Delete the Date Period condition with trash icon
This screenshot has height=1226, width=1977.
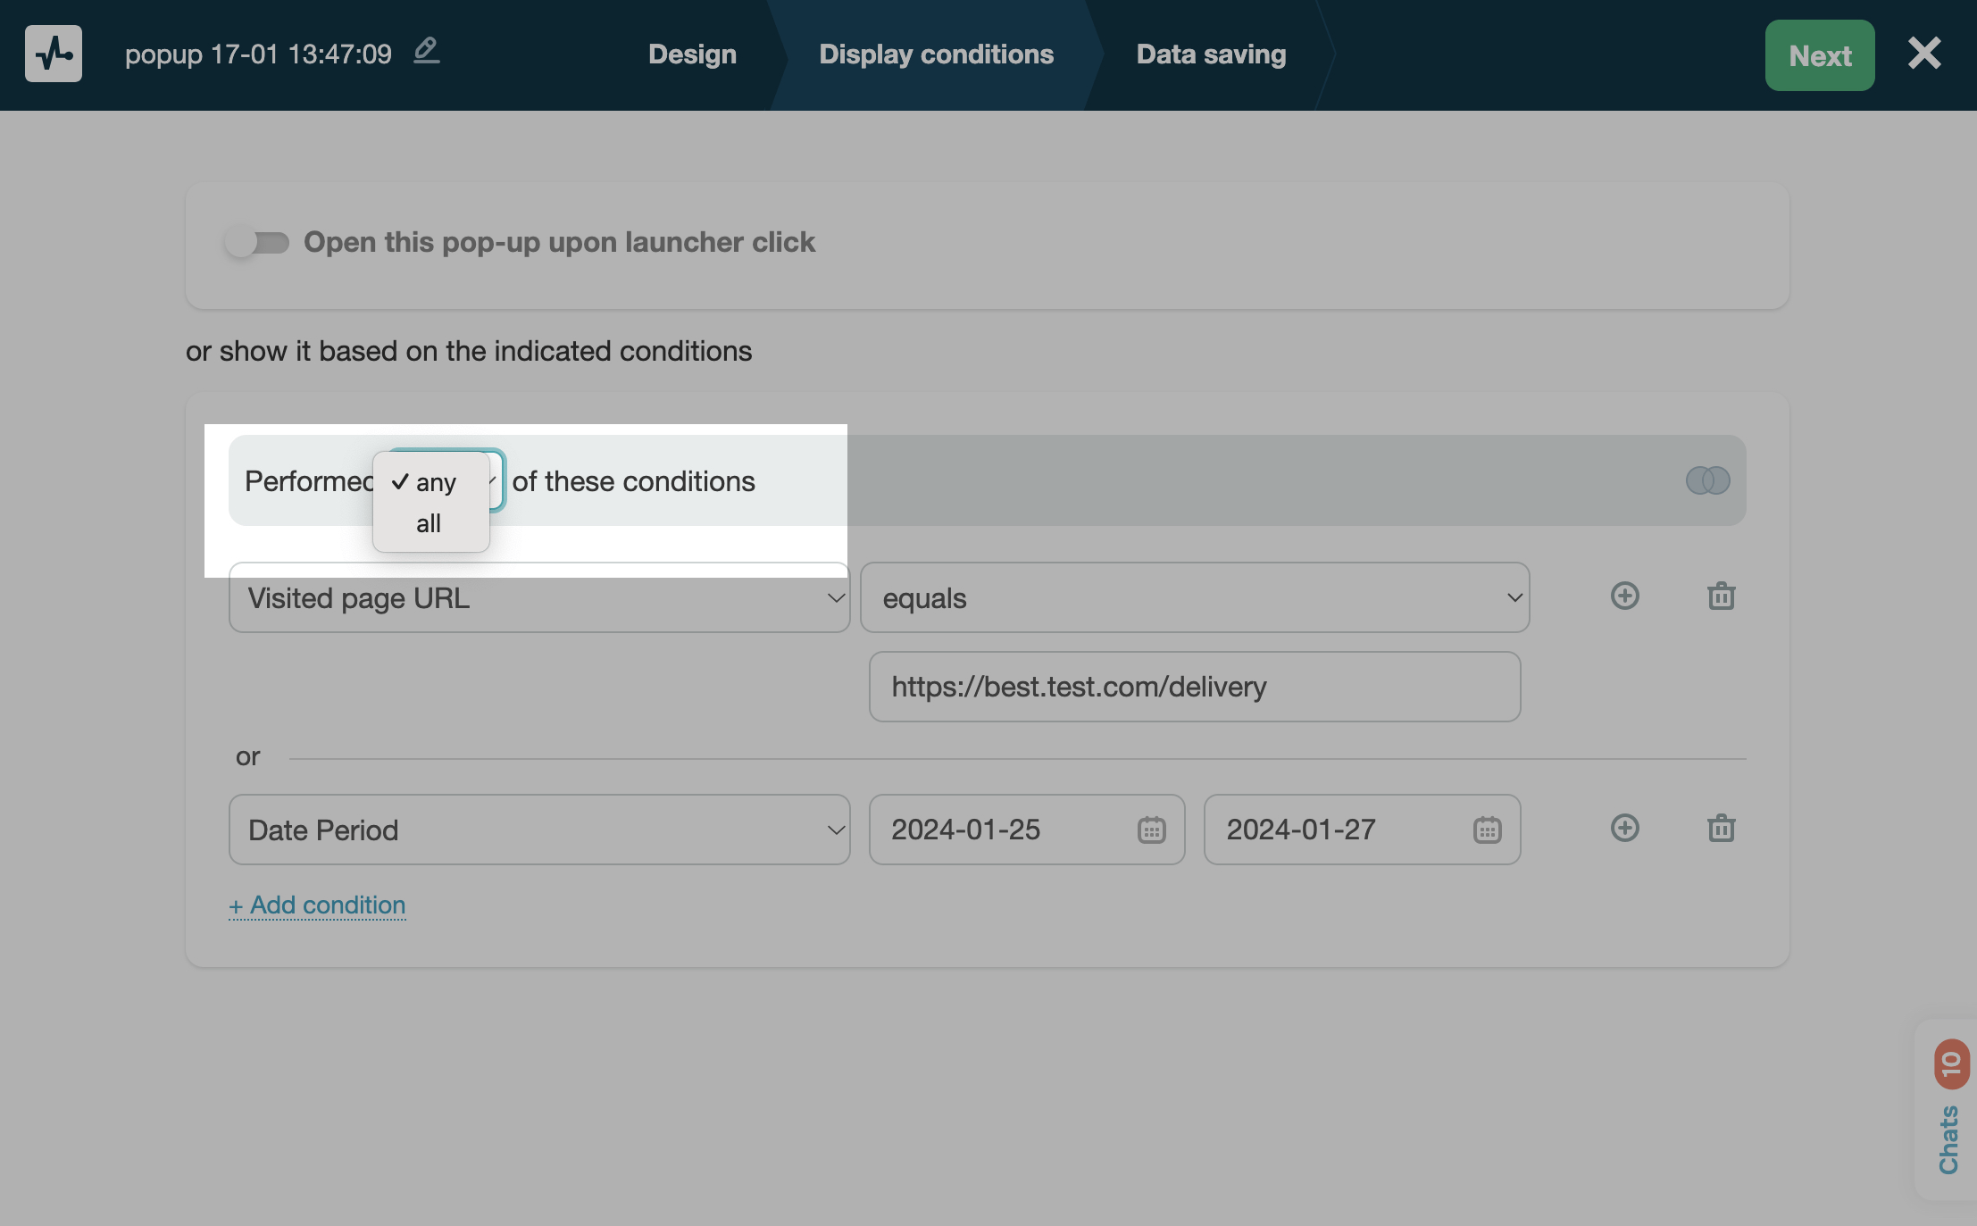1721,829
